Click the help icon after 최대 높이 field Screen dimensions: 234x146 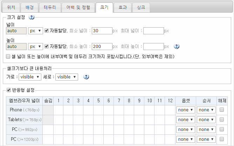point(177,46)
